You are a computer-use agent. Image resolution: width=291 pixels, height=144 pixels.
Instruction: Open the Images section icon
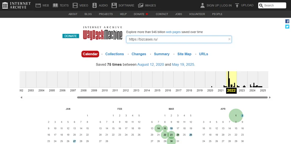click(141, 5)
